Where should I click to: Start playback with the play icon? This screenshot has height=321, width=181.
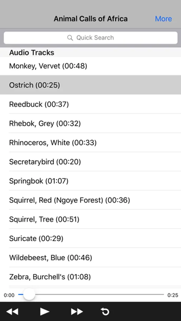[x=45, y=312]
